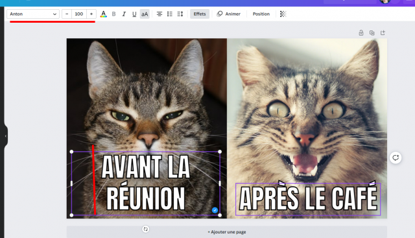415x238 pixels.
Task: Open the transparency checkerboard control
Action: coord(283,14)
